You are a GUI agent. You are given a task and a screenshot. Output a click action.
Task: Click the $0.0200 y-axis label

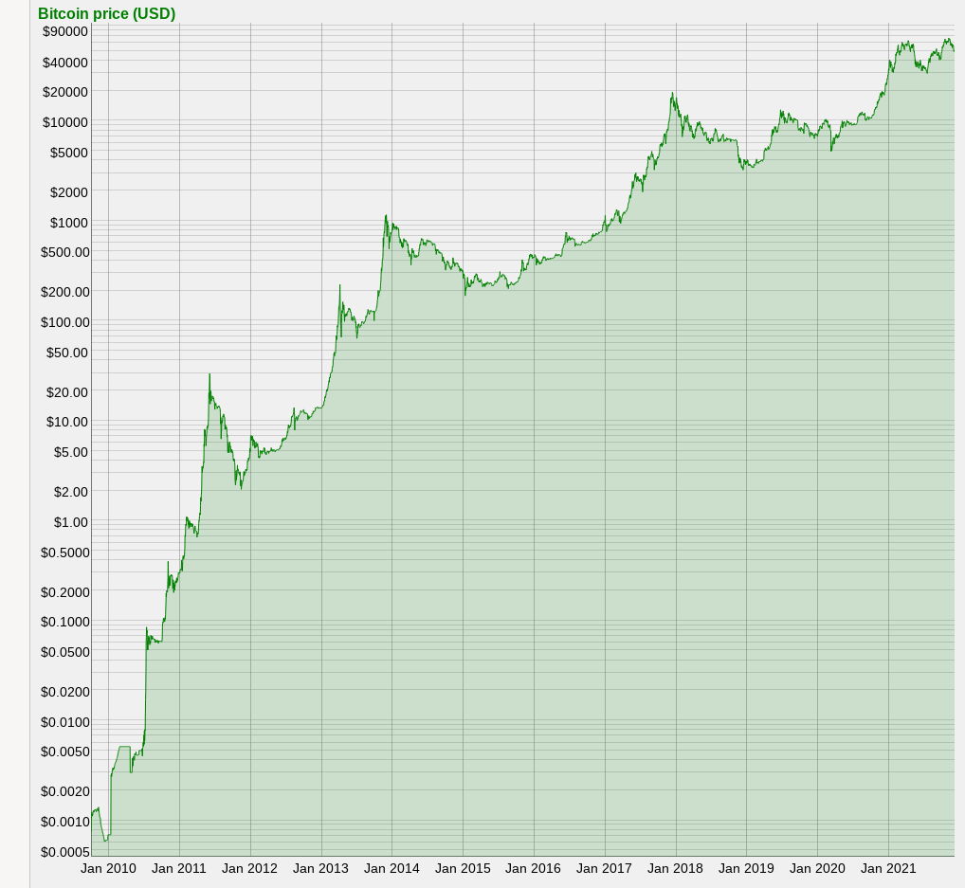[x=65, y=693]
